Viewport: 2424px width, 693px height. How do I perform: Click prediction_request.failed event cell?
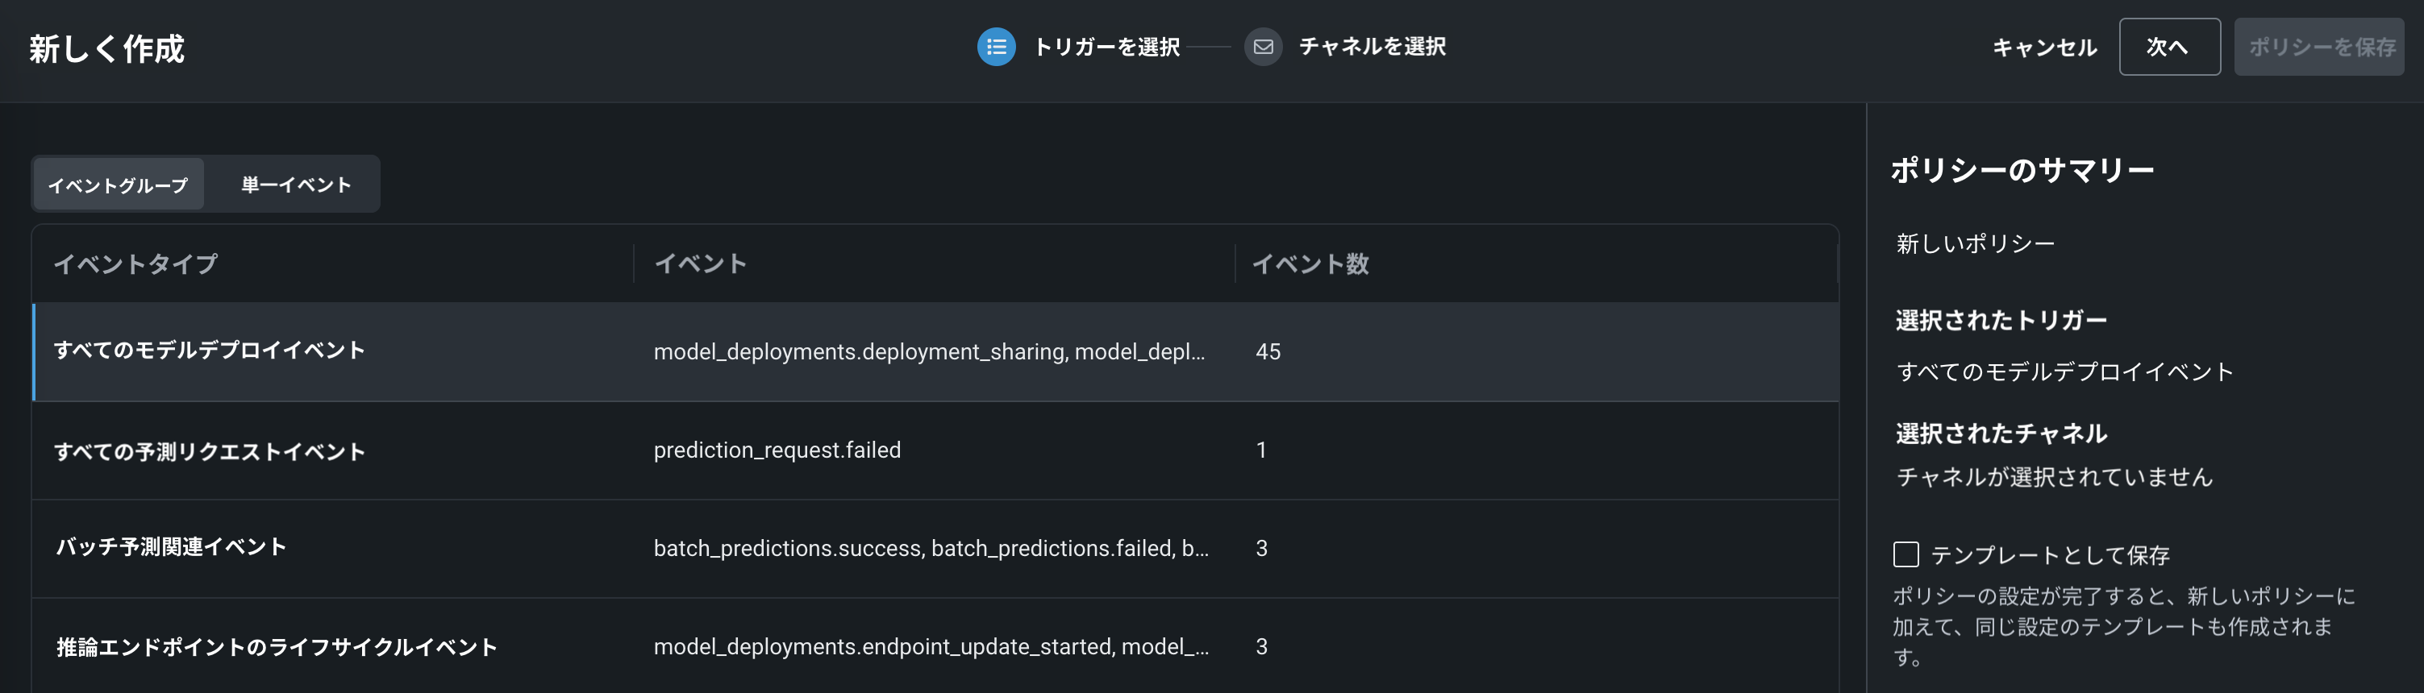(x=777, y=450)
